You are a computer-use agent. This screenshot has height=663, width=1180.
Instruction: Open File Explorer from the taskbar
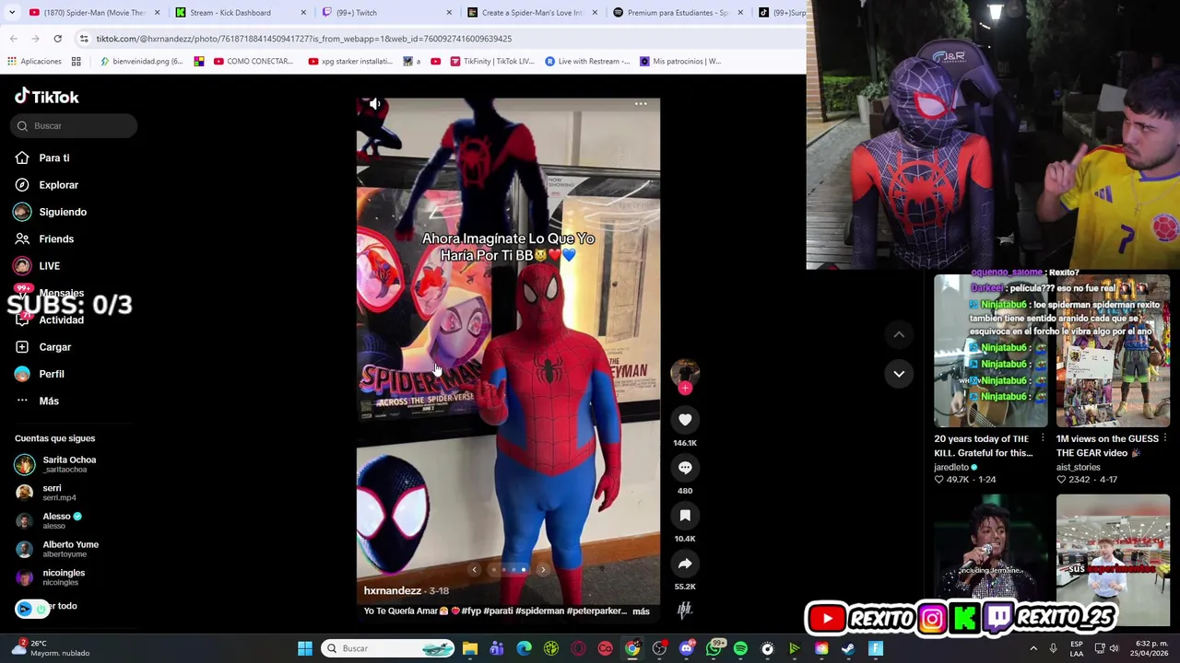470,648
